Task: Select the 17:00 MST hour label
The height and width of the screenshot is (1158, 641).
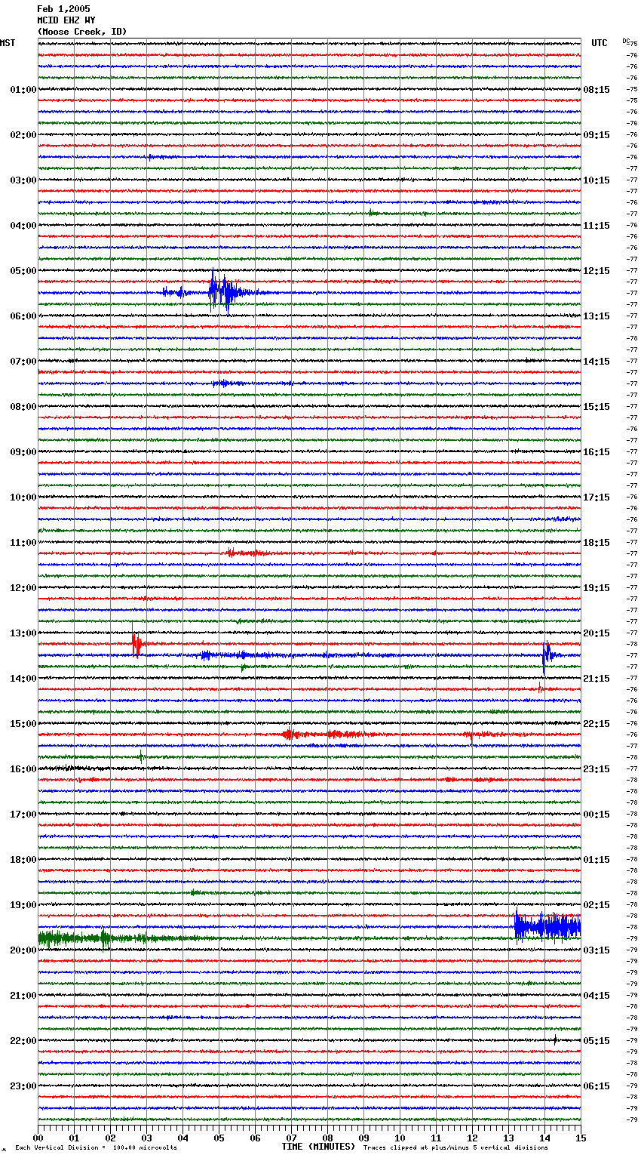Action: [23, 815]
